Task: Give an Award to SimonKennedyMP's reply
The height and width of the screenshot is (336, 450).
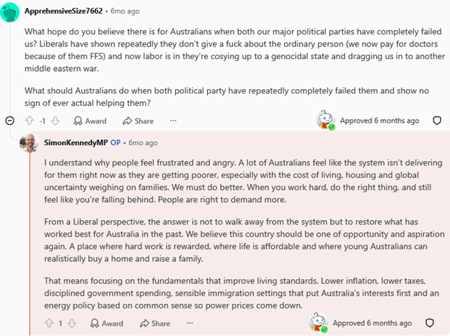Action: (106, 323)
